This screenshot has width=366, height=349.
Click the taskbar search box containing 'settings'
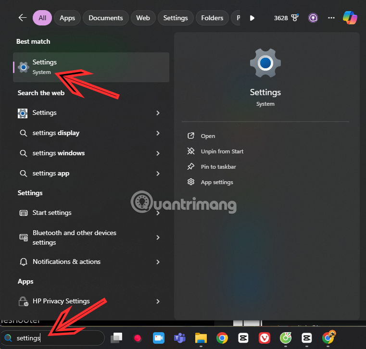pos(53,338)
